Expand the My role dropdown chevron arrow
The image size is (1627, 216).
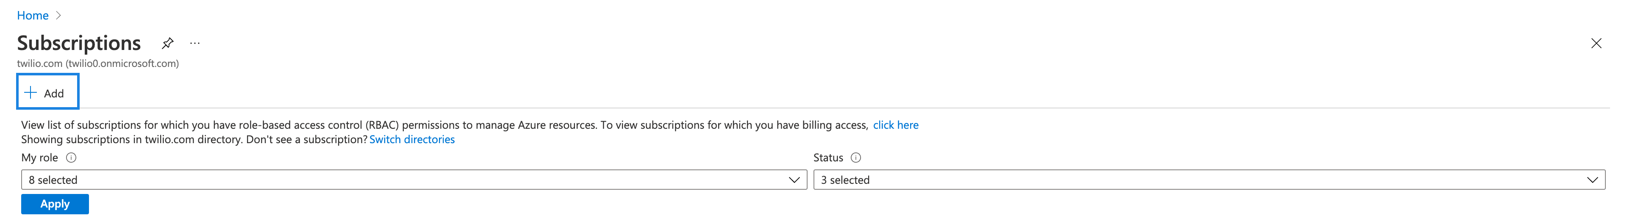coord(794,180)
